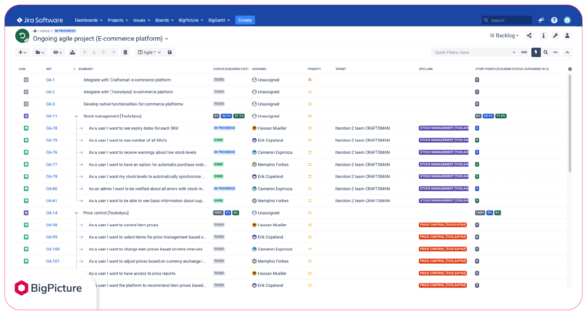Click the outdent left arrow in toolbar
This screenshot has width=587, height=318.
coord(104,52)
